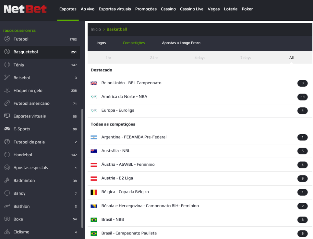Filter competitions by 7 days

(245, 58)
